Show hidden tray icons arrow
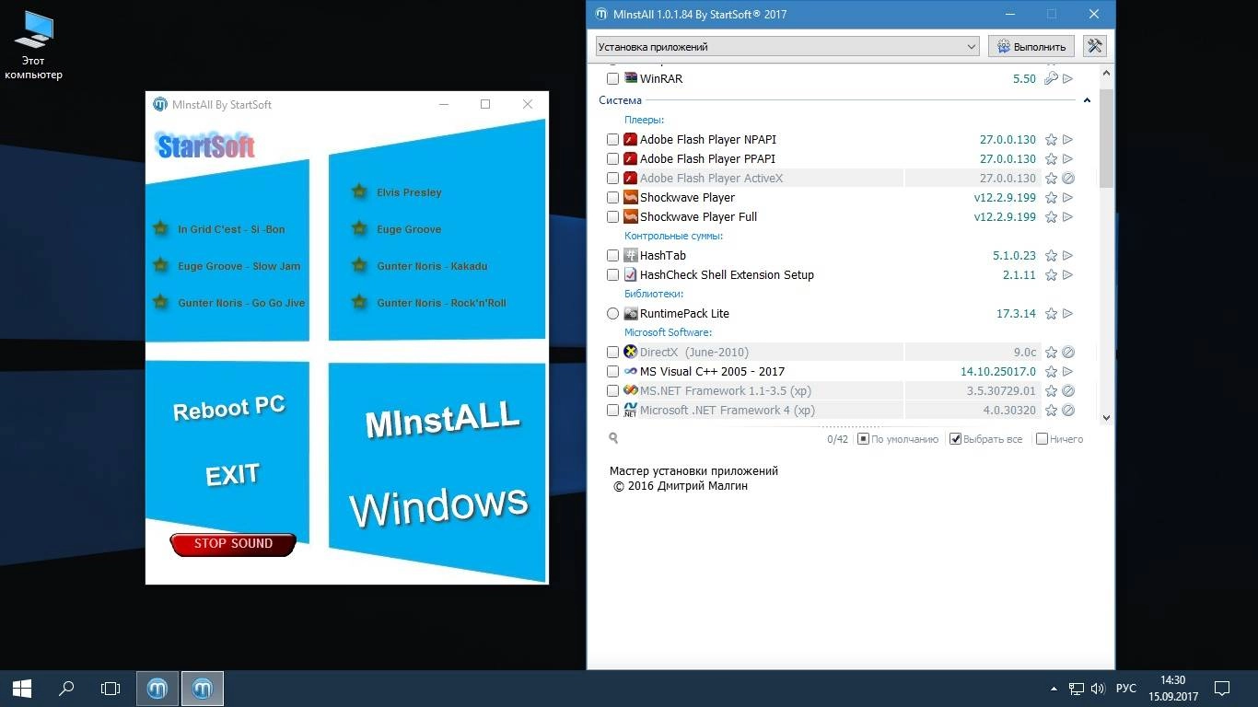Screen dimensions: 1258x707 coord(1054,689)
